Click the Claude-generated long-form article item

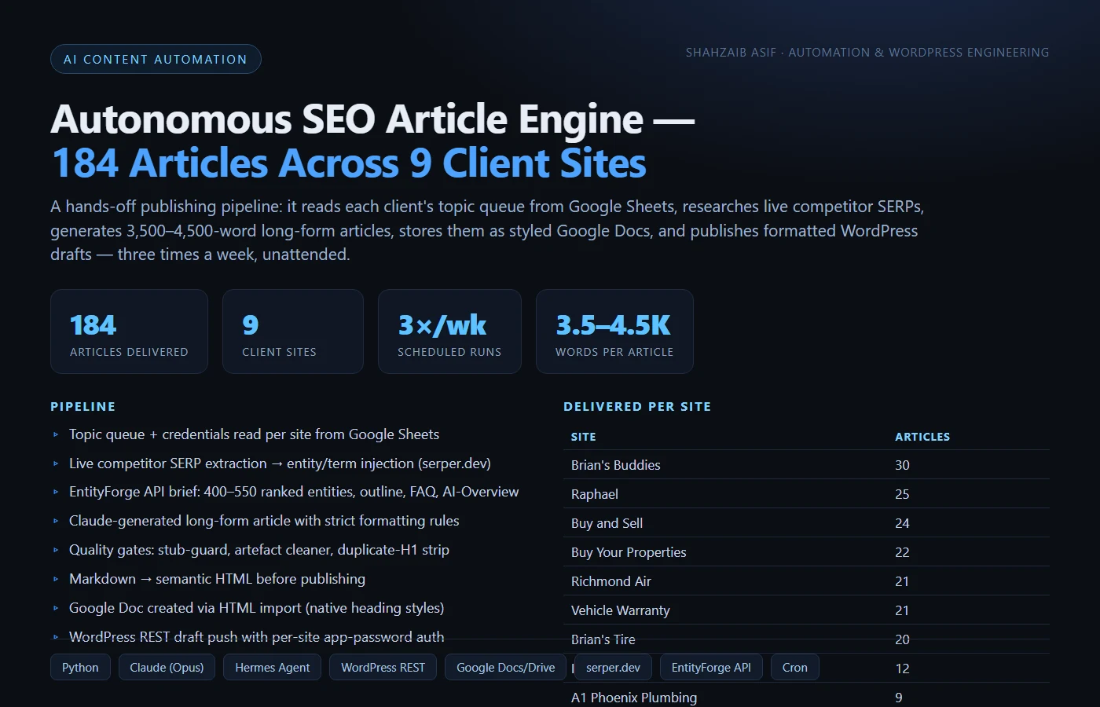point(264,521)
